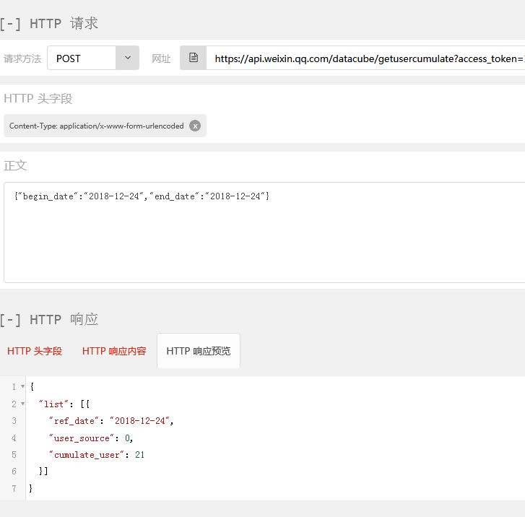The height and width of the screenshot is (517, 525).
Task: Click the document icon beside URL field
Action: point(194,58)
